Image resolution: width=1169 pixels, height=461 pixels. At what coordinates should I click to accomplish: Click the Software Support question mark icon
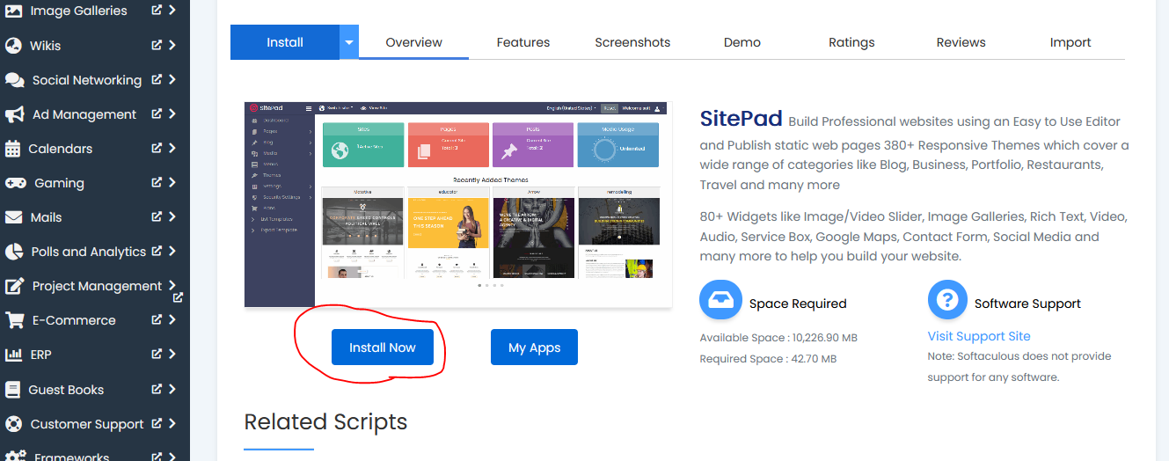(x=947, y=300)
